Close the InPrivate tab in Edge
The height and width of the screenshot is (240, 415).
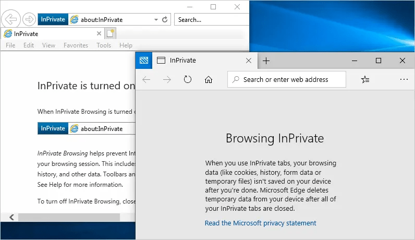[x=249, y=61]
